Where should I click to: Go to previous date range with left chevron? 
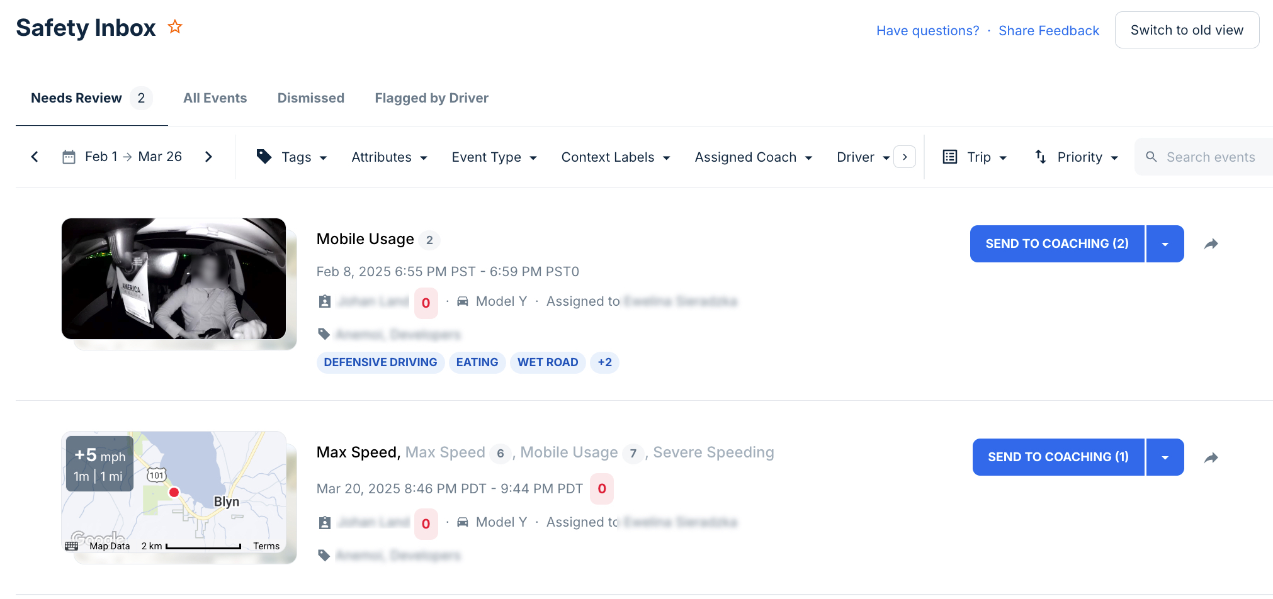[35, 157]
